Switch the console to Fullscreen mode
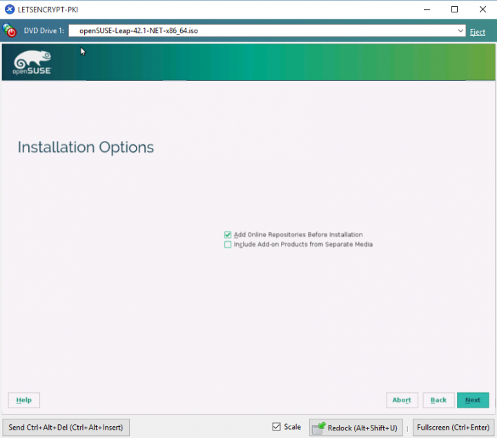Screen dimensions: 497x438 [x=451, y=428]
